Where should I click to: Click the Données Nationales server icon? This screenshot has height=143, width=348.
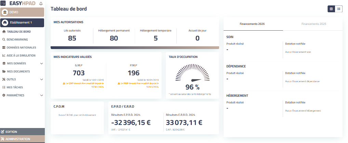pos(4,47)
